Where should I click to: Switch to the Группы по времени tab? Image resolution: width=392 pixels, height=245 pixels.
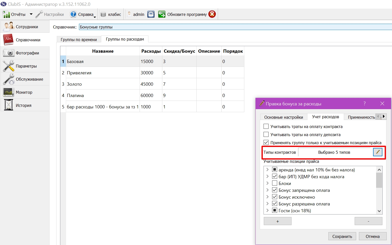pyautogui.click(x=79, y=40)
